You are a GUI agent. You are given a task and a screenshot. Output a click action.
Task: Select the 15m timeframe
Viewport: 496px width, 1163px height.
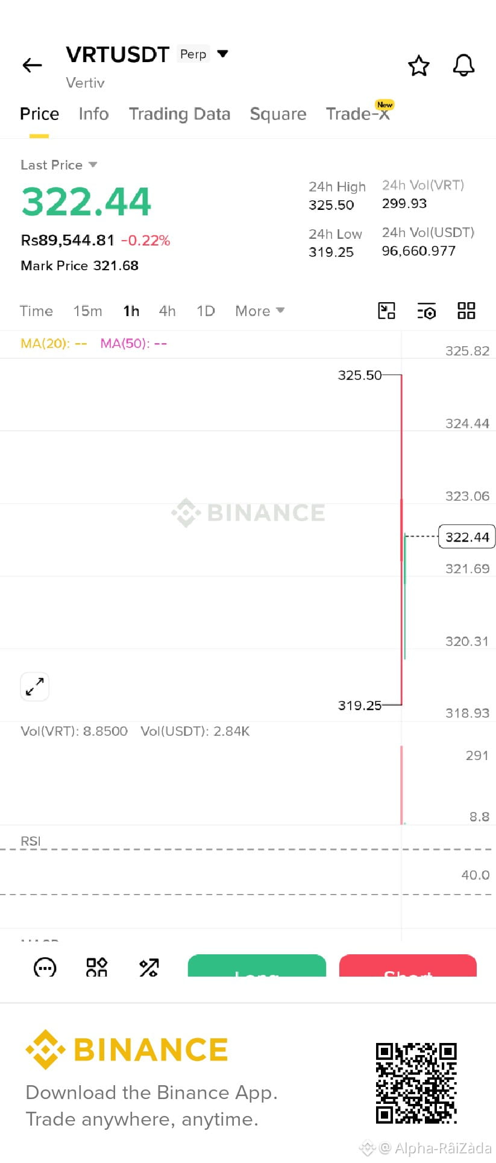point(88,311)
